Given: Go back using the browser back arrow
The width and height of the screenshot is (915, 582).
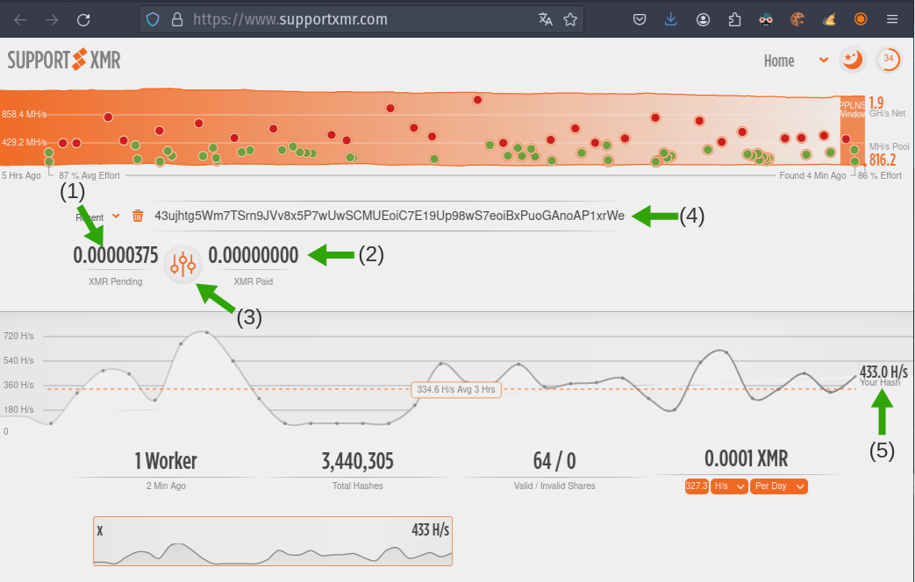Looking at the screenshot, I should coord(20,20).
